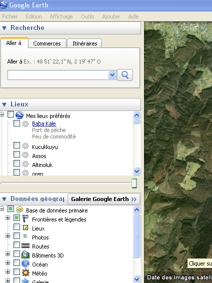Viewport: 212px width, 283px height.
Task: Open the search field dropdown arrow
Action: pyautogui.click(x=112, y=75)
